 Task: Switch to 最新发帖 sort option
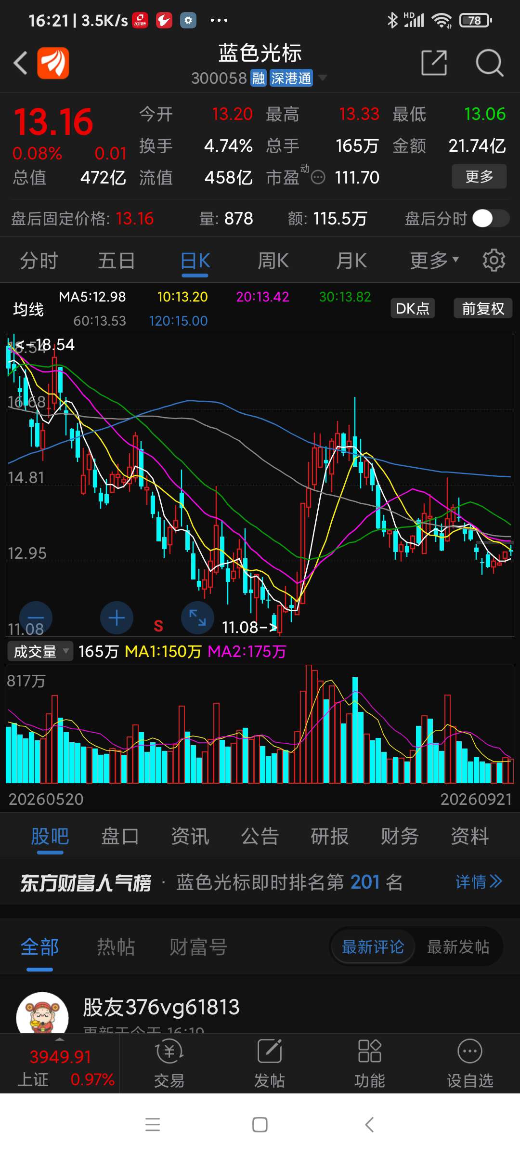458,947
